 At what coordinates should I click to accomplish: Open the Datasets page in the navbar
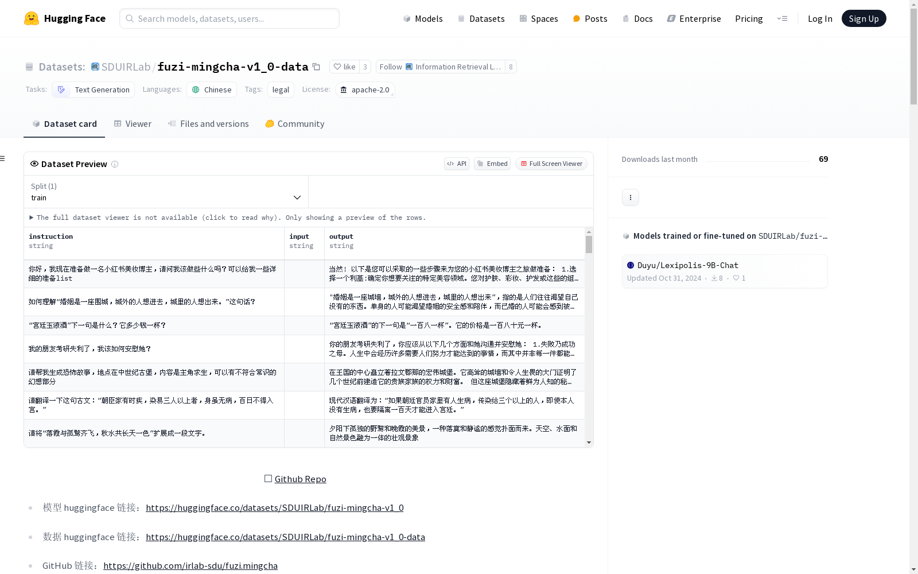coord(481,18)
